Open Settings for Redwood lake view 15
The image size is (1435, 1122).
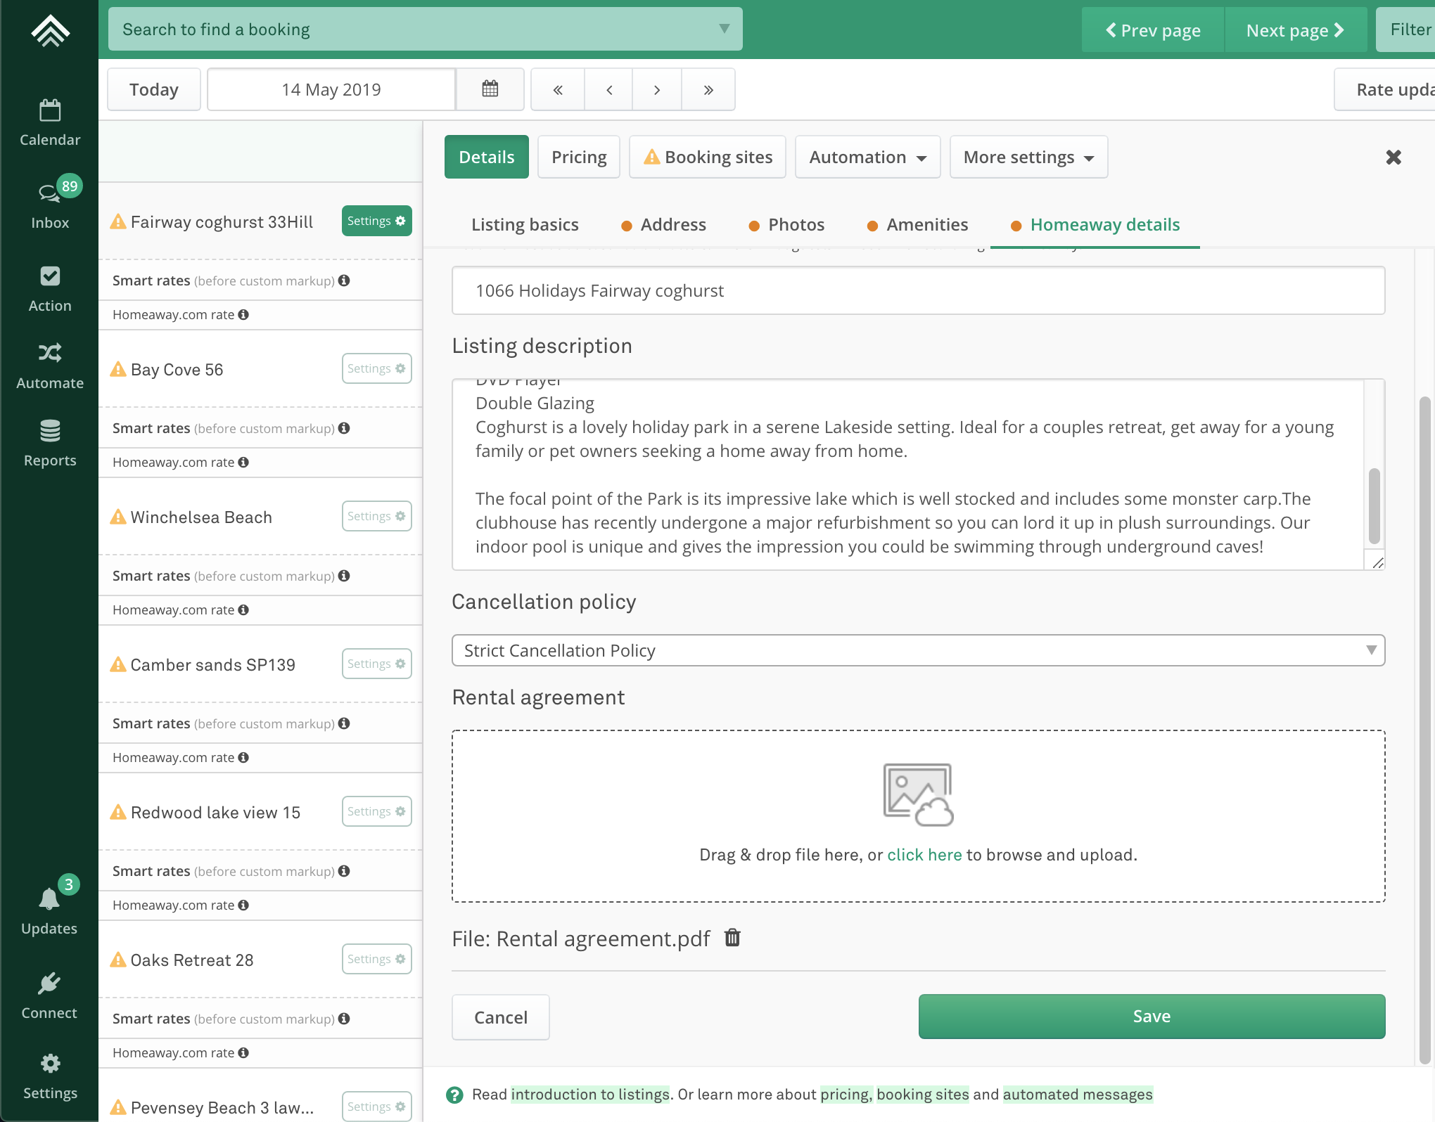(x=376, y=811)
